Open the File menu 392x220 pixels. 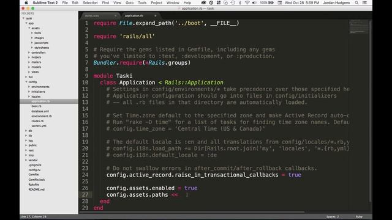65,2
